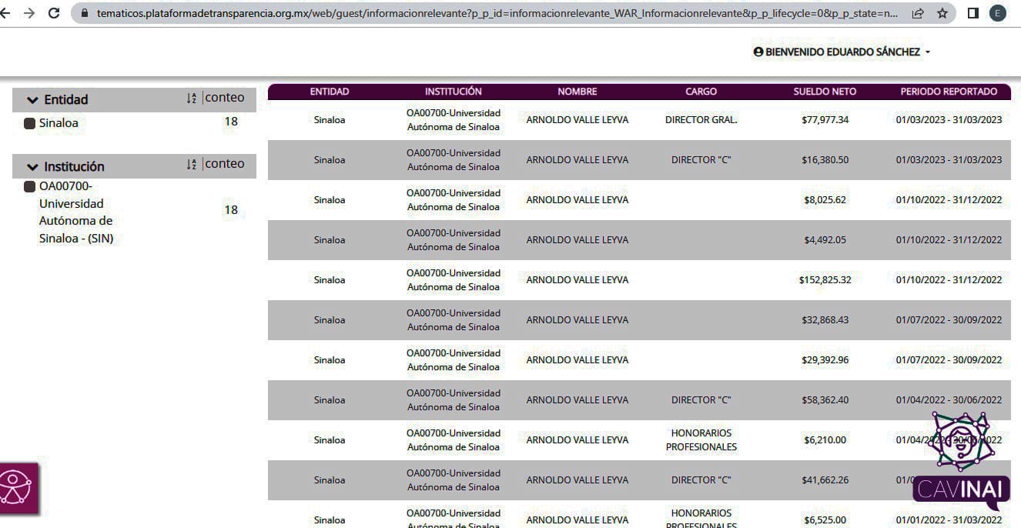
Task: Select the CARGO column header
Action: tap(701, 92)
